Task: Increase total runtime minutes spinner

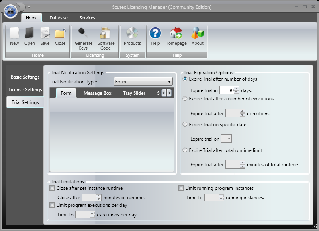Action: click(x=242, y=162)
